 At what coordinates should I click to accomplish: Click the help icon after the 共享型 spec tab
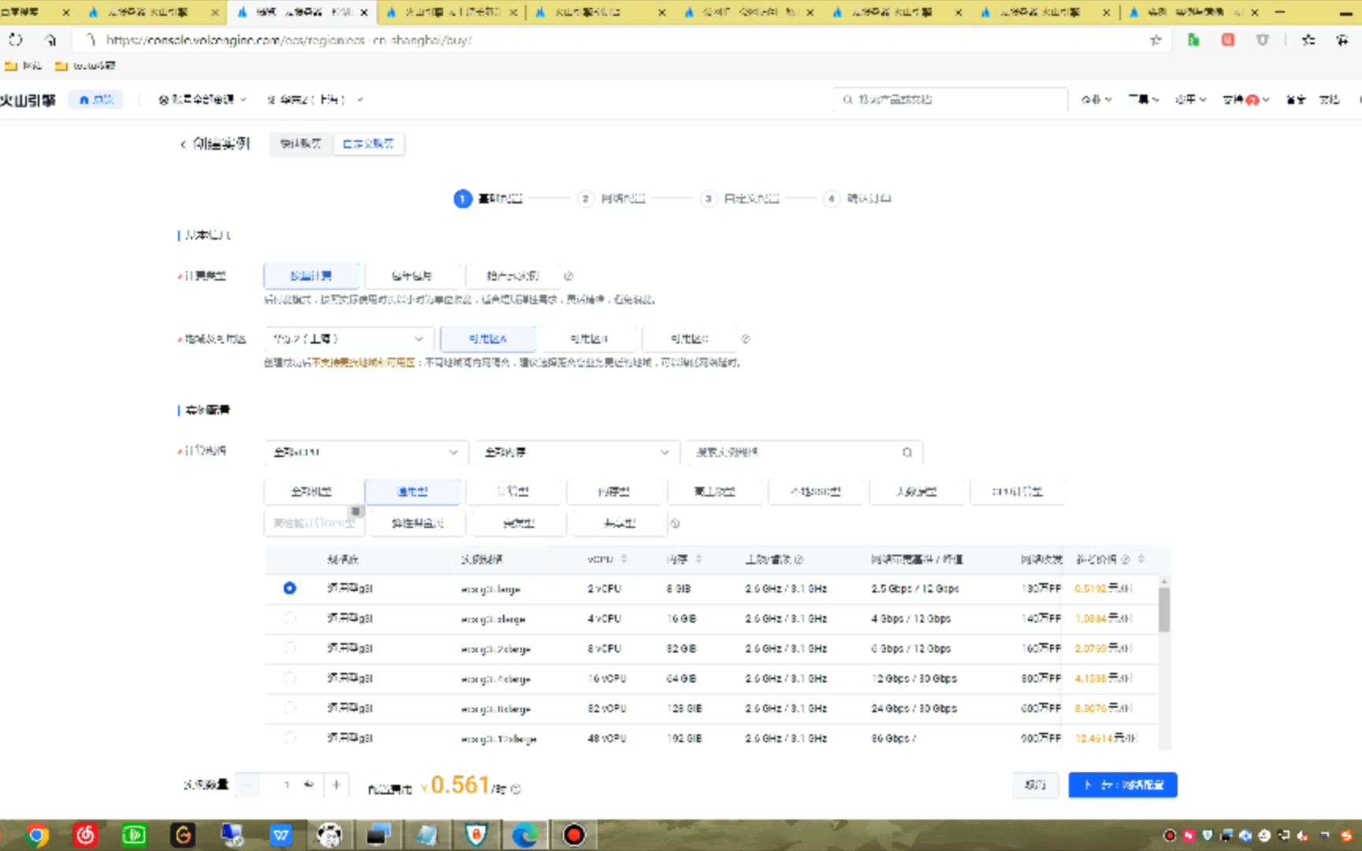click(x=675, y=523)
